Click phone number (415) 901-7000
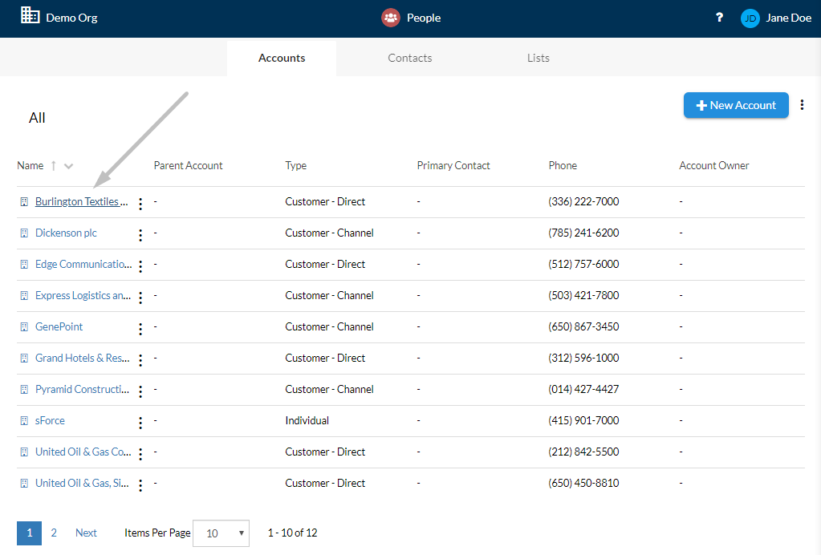Viewport: 821px width, 555px height. coord(583,420)
